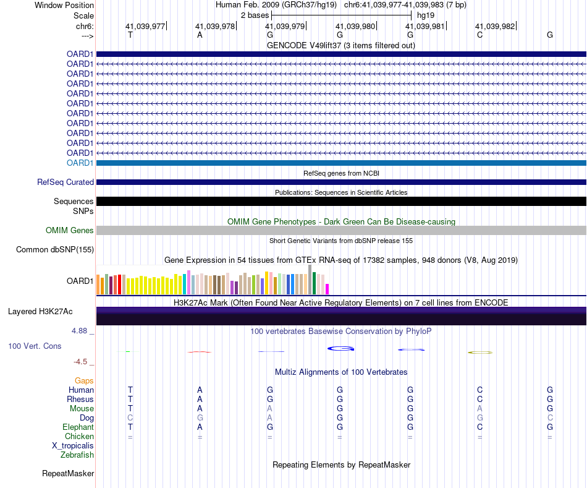The height and width of the screenshot is (488, 587).
Task: Select 'Multiz Alignments of 100 Vertebrates' title
Action: point(341,372)
